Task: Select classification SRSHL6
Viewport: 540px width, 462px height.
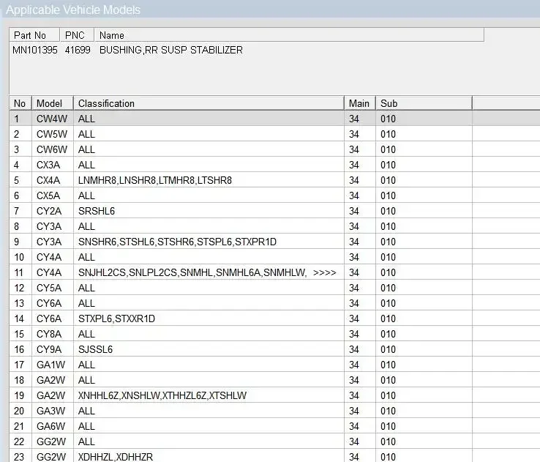Action: tap(97, 211)
